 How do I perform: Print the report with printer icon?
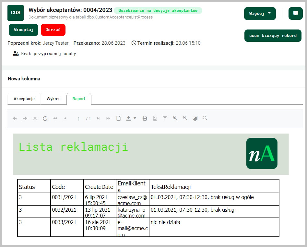[145, 118]
